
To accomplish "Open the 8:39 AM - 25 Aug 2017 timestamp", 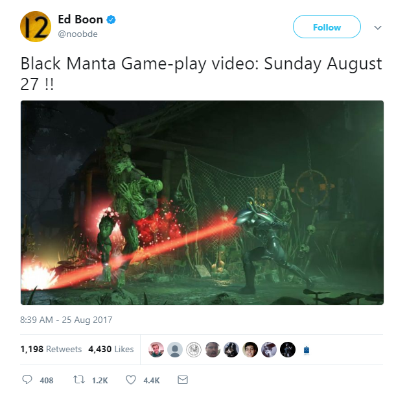I will [x=66, y=320].
